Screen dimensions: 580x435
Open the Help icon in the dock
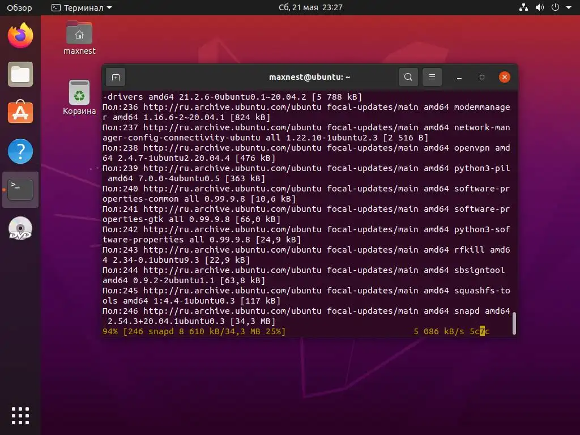pos(20,151)
